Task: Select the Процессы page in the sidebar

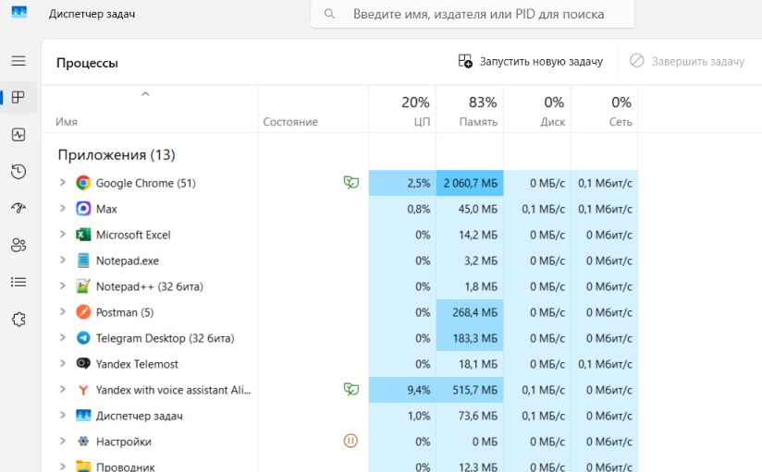Action: pyautogui.click(x=18, y=98)
